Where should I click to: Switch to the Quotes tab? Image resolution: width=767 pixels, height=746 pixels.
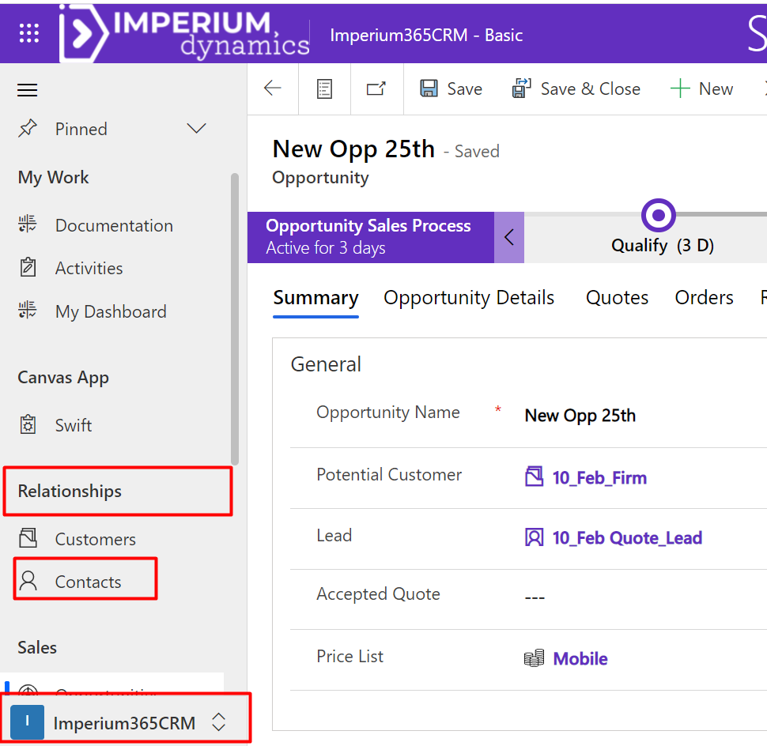point(617,298)
